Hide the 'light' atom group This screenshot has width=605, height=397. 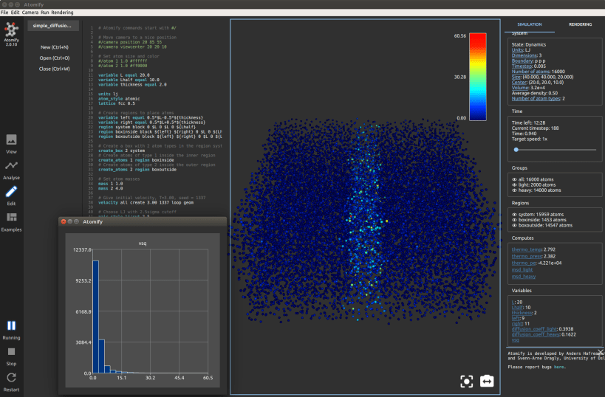coord(514,183)
